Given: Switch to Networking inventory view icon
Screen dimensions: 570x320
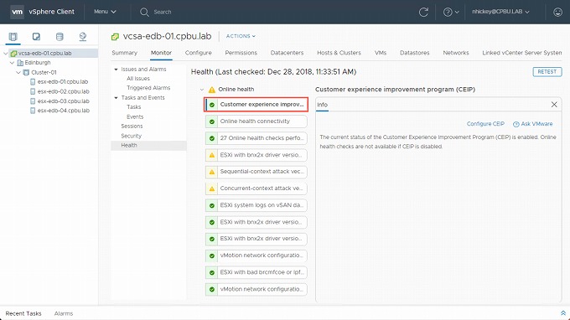Looking at the screenshot, I should (83, 36).
